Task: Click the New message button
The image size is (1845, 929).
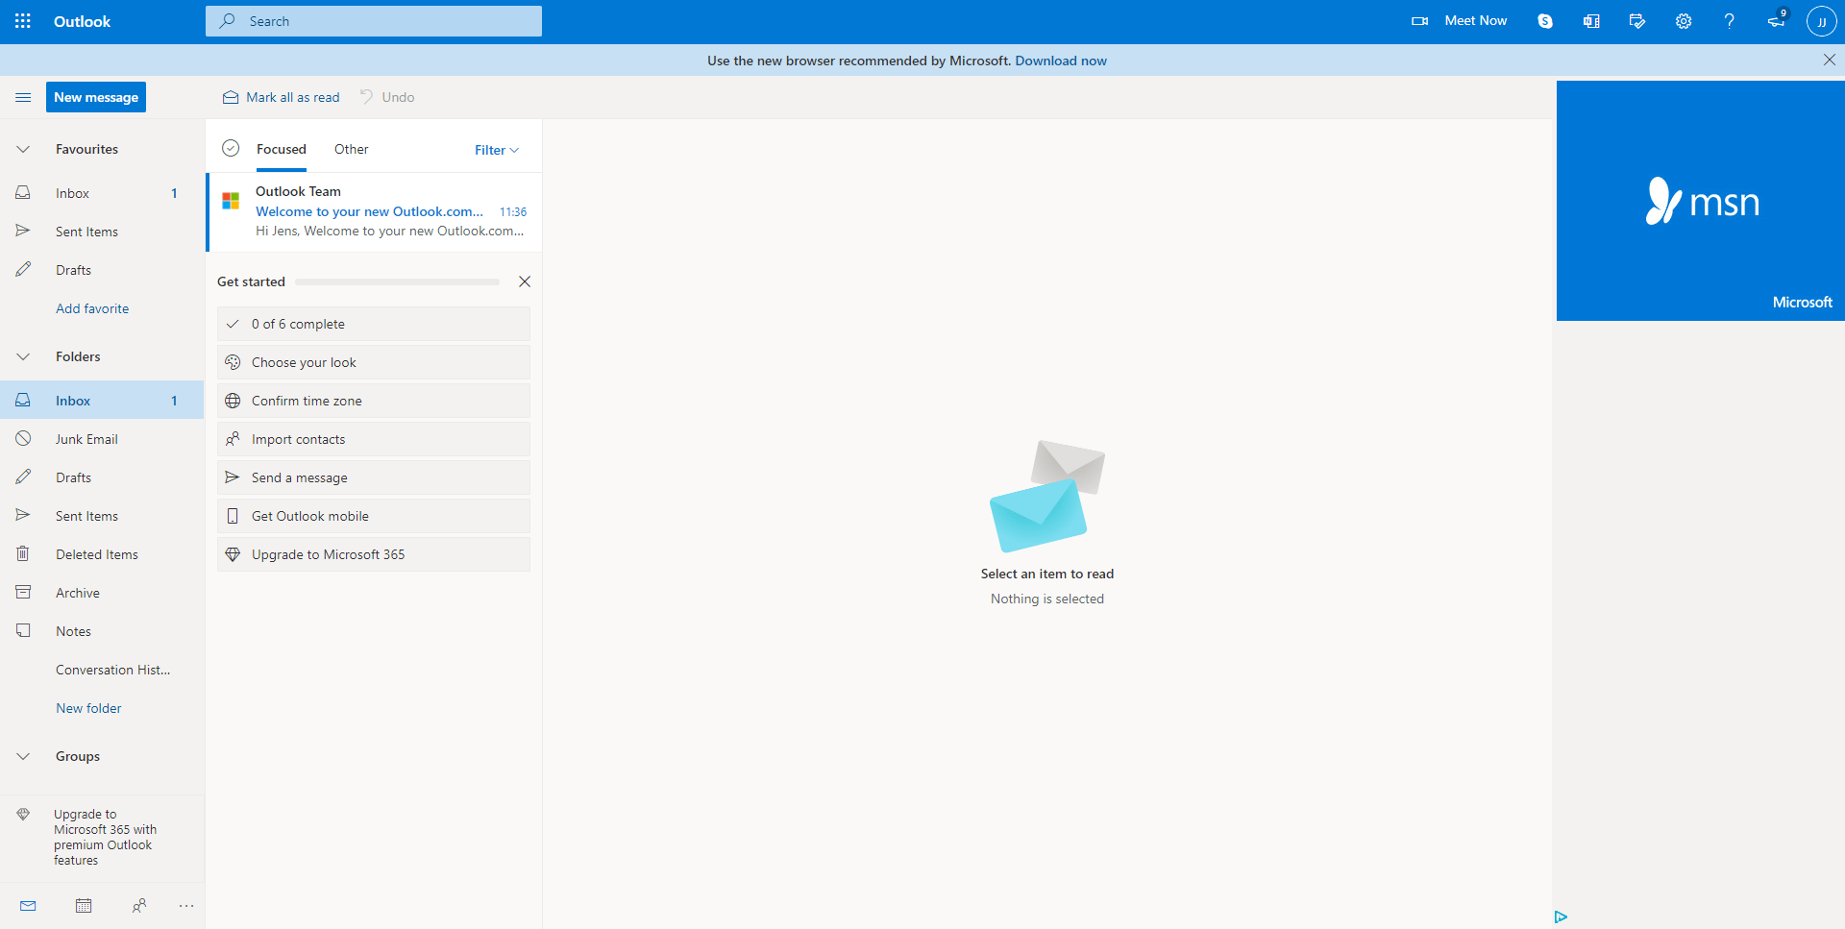Action: (96, 97)
